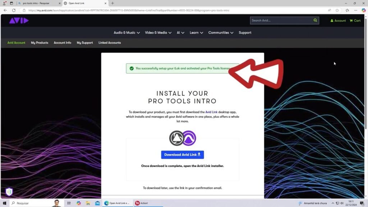Launch Copilot from the taskbar
Viewport: 368px width, 207px height.
tap(79, 203)
